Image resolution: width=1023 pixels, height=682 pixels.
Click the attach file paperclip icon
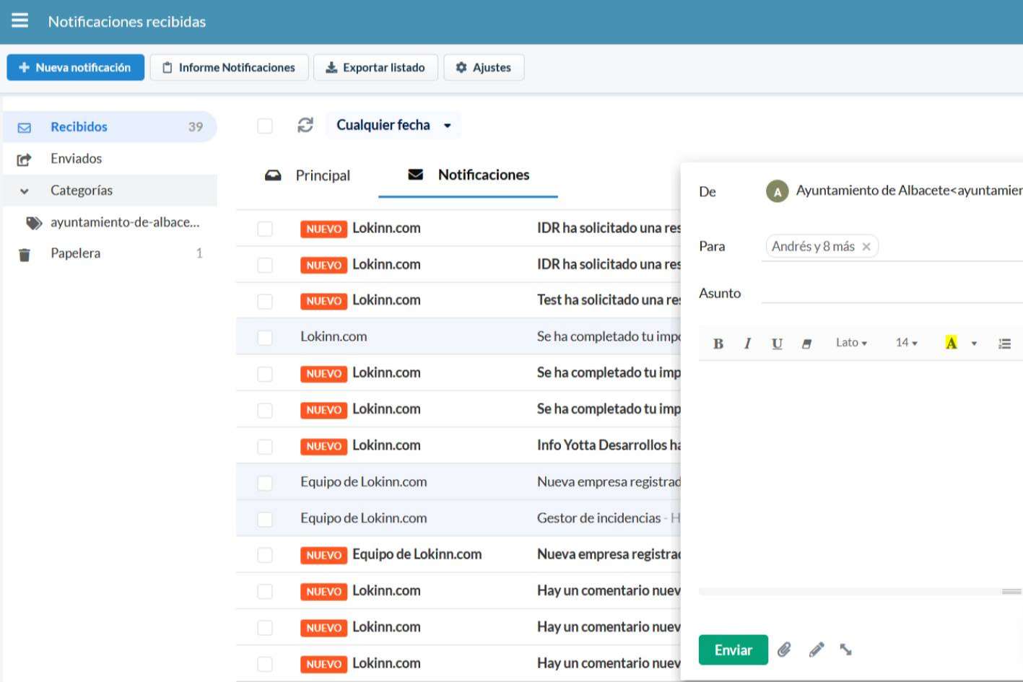(784, 650)
